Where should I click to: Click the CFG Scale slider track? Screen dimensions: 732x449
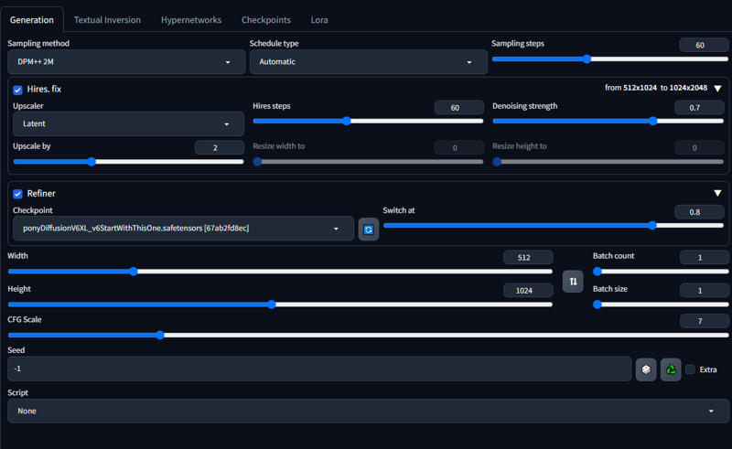click(366, 336)
